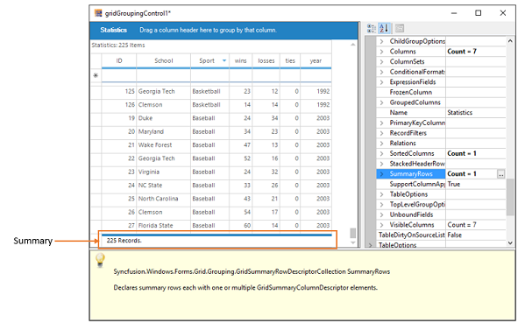This screenshot has width=518, height=323.
Task: Expand the RecordFilters property
Action: pos(381,133)
